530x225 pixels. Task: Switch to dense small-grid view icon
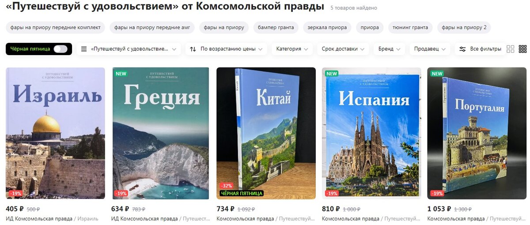pos(522,49)
